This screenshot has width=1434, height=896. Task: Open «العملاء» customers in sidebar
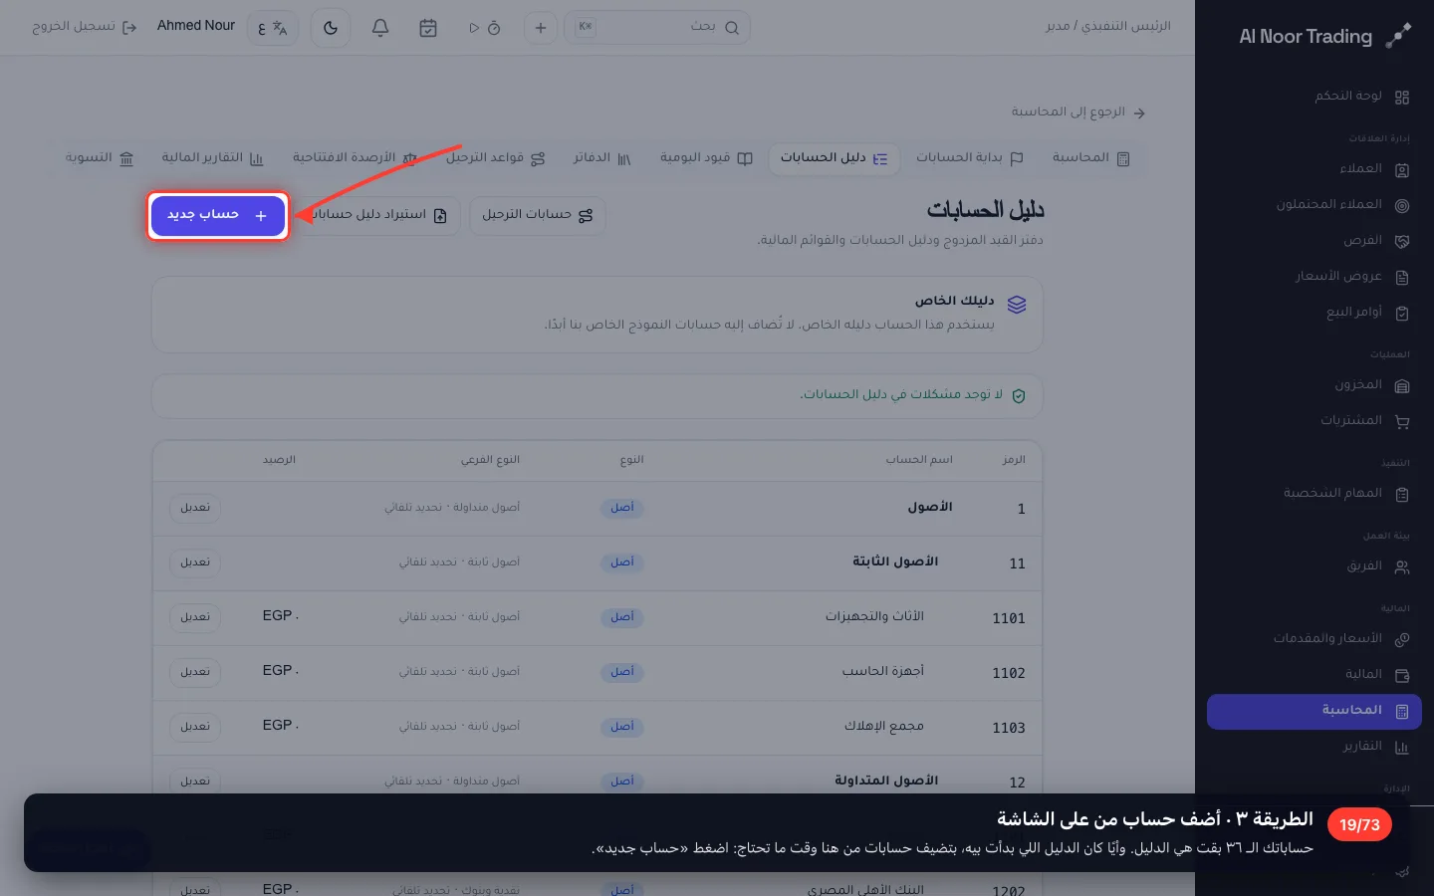1314,169
